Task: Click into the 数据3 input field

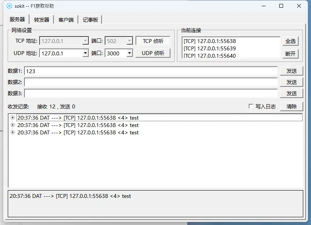Action: point(151,93)
